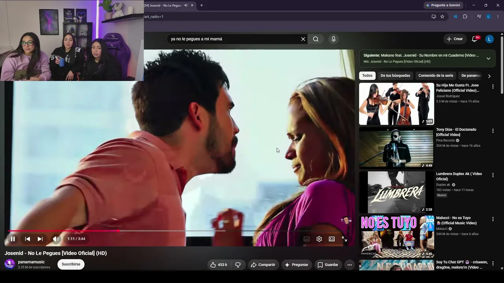The height and width of the screenshot is (283, 504).
Task: Open the YouTube account avatar menu
Action: click(x=489, y=39)
